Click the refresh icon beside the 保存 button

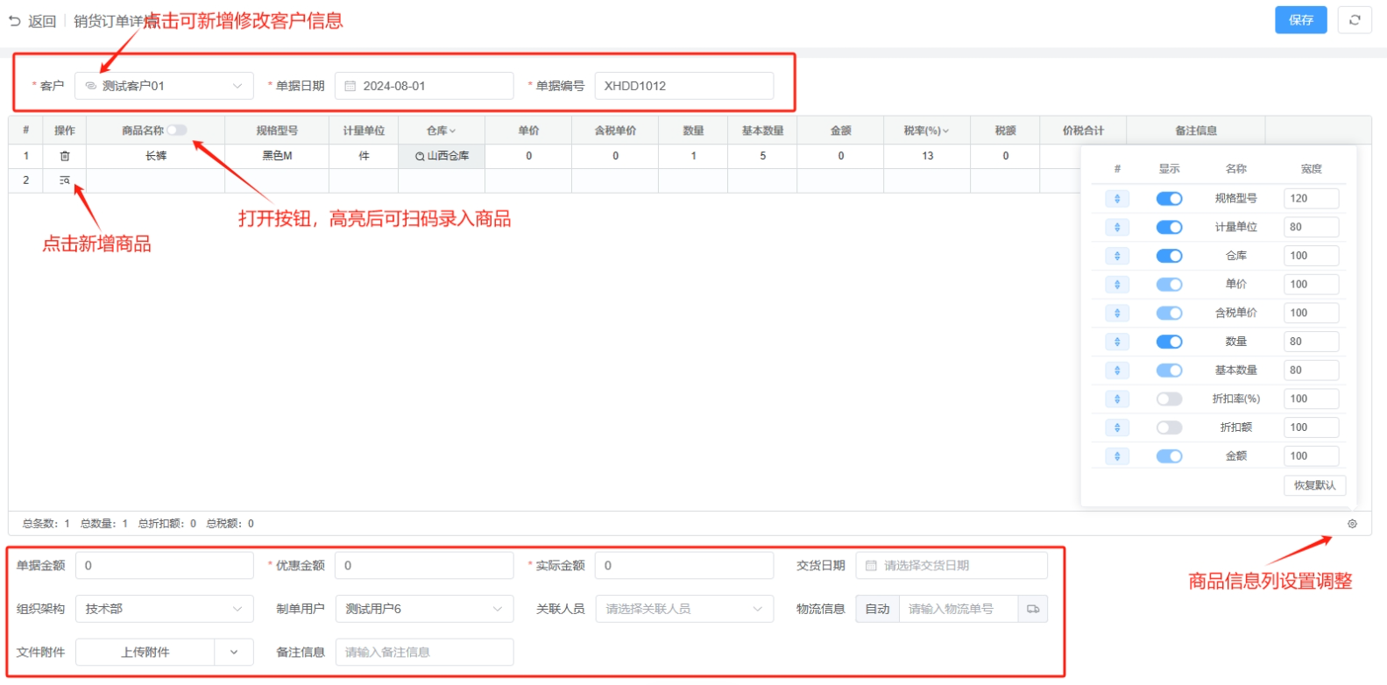tap(1355, 20)
